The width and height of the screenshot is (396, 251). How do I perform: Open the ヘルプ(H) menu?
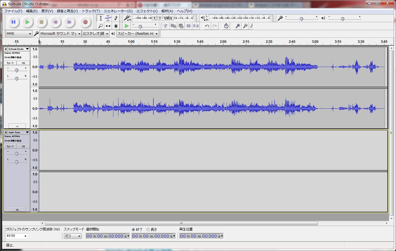(185, 11)
